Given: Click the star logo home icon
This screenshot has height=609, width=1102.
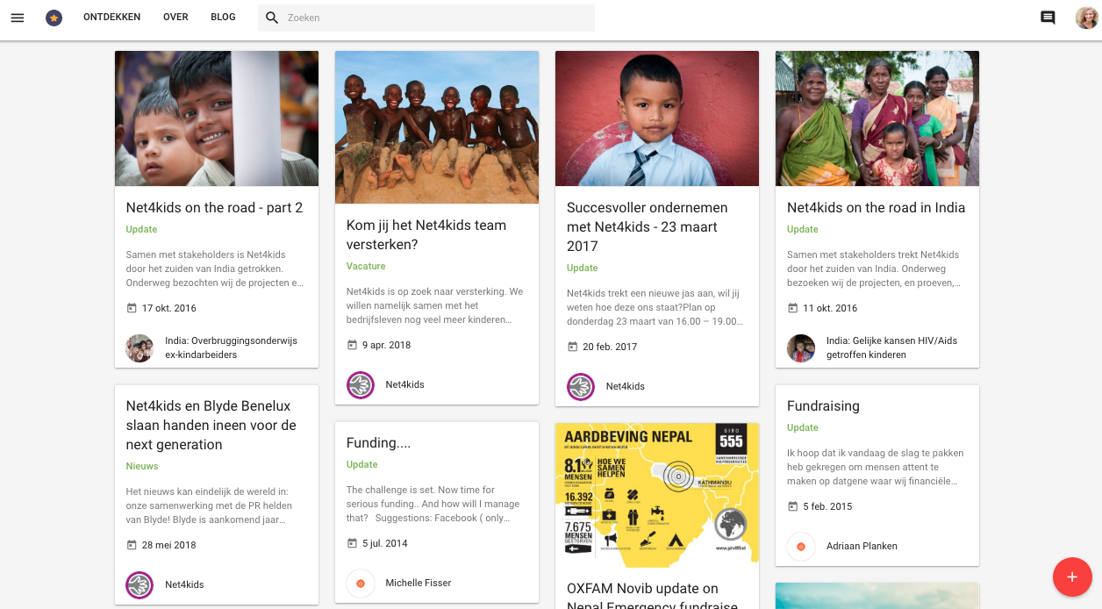Looking at the screenshot, I should coord(54,18).
